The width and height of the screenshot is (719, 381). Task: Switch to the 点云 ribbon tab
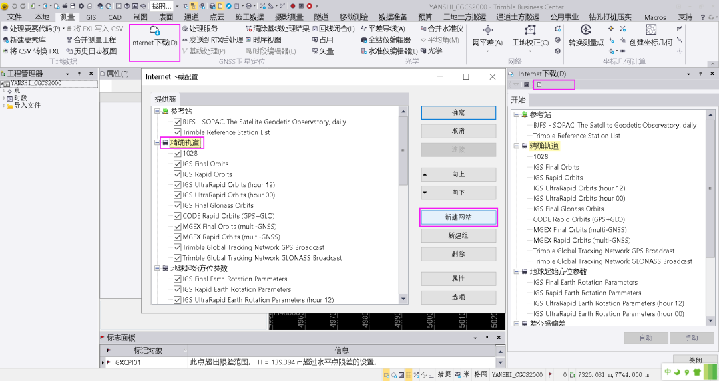[217, 17]
